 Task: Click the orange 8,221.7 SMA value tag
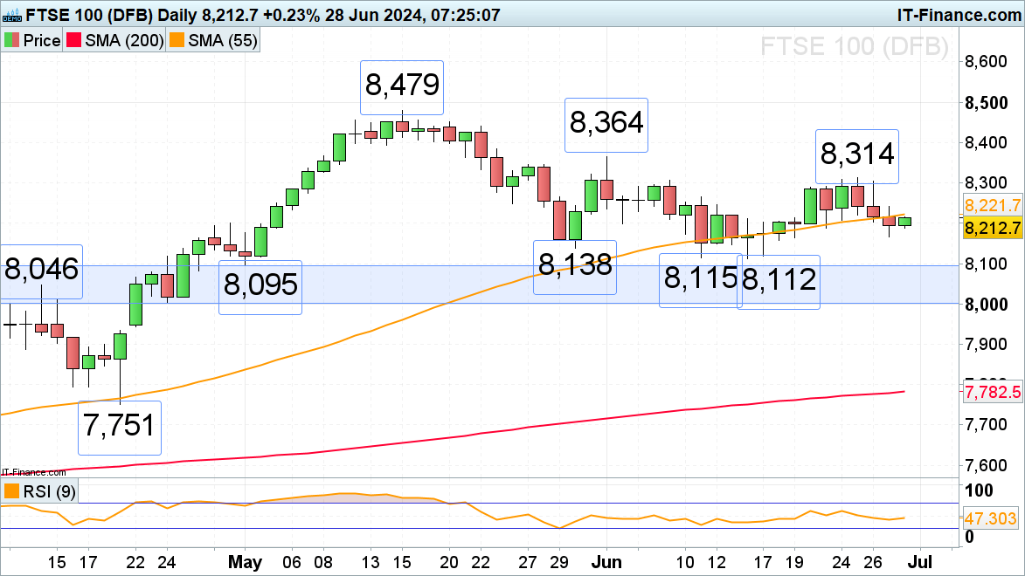992,206
